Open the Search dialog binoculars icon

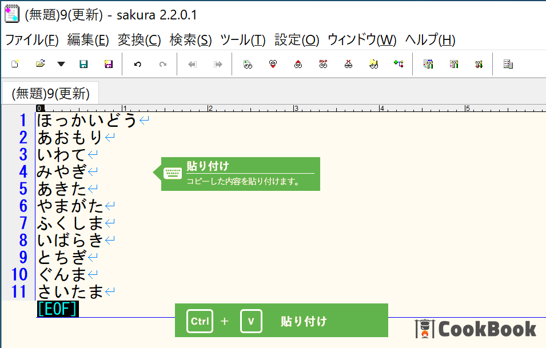click(248, 64)
